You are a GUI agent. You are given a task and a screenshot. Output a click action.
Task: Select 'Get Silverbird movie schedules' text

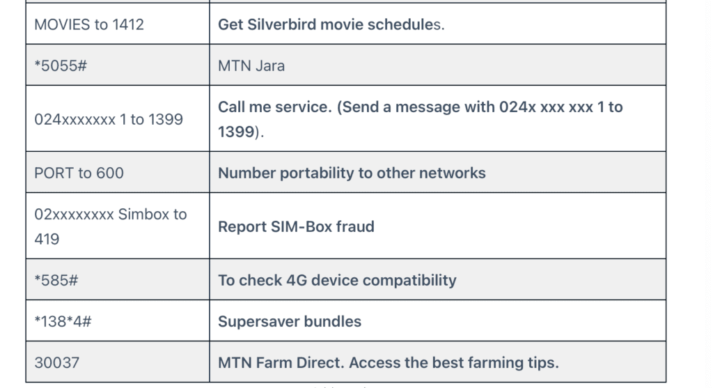click(x=331, y=24)
